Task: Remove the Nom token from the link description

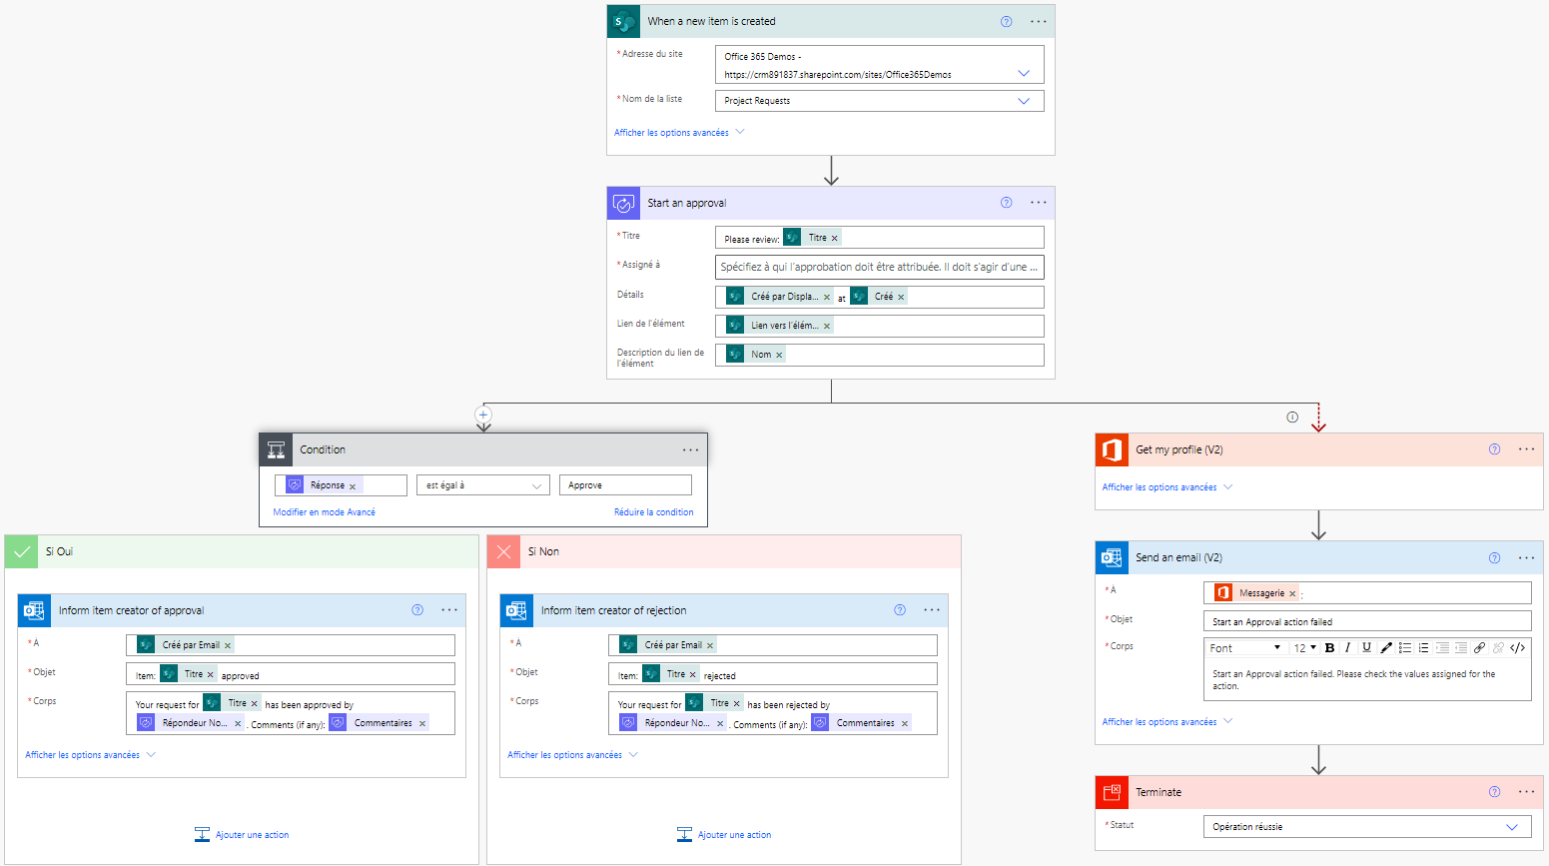Action: pos(779,356)
